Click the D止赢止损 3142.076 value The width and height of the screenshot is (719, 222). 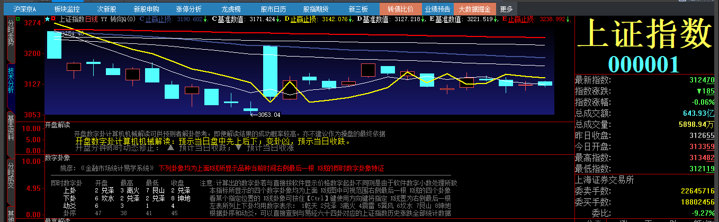[x=319, y=19]
